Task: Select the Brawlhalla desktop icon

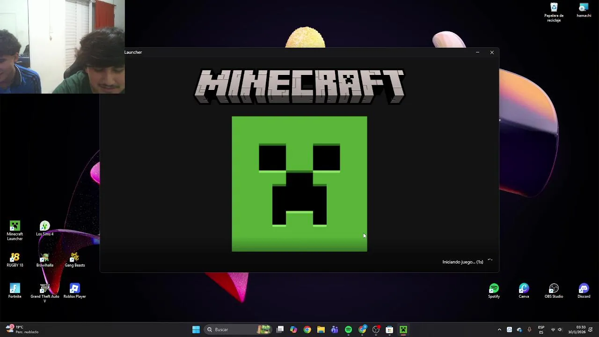Action: coord(44,260)
